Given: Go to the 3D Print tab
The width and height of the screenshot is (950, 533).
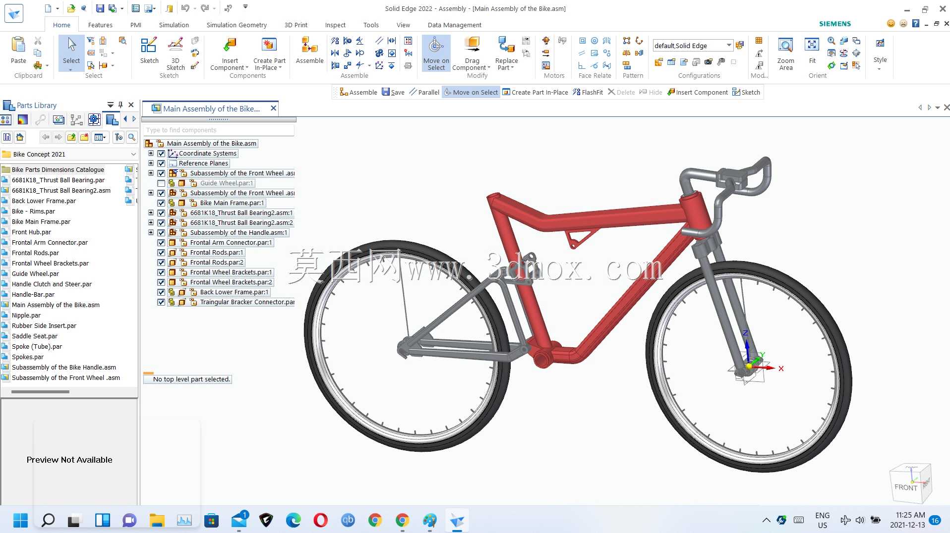Looking at the screenshot, I should 296,25.
